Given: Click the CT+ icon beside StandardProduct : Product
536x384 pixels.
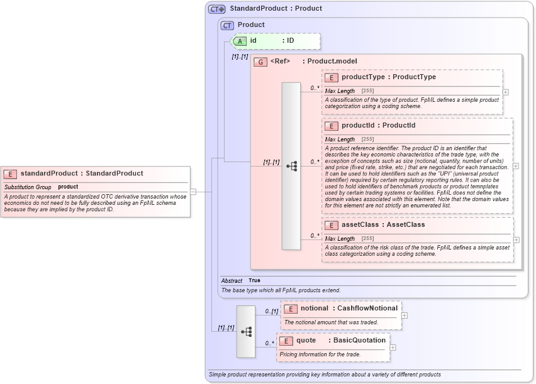Looking at the screenshot, I should 216,9.
